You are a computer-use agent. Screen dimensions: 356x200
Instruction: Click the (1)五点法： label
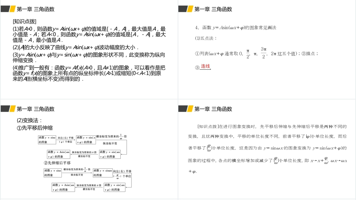coord(206,38)
